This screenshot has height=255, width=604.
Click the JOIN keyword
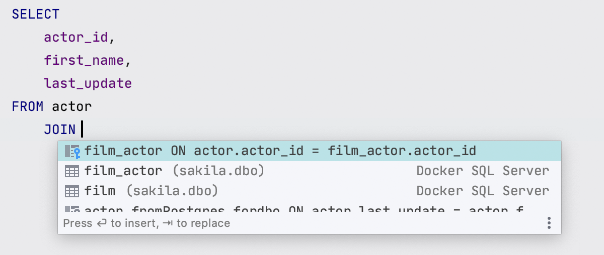(59, 130)
